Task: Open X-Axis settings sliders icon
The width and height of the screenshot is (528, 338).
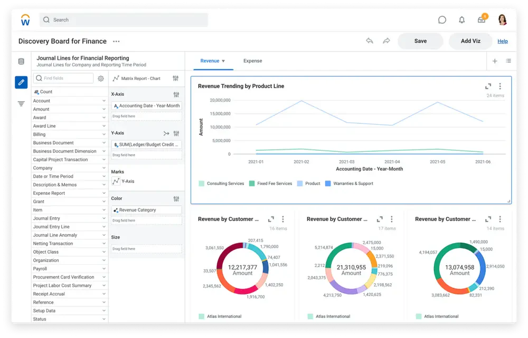Action: pyautogui.click(x=176, y=94)
